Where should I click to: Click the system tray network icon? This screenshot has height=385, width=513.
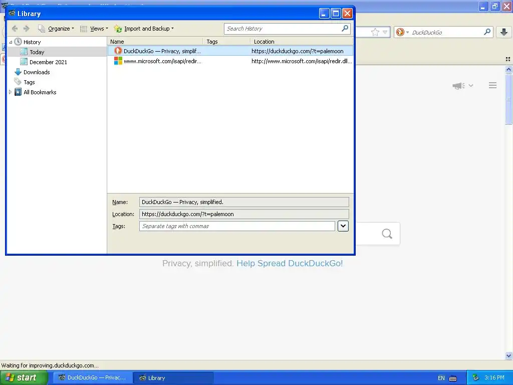tap(476, 378)
